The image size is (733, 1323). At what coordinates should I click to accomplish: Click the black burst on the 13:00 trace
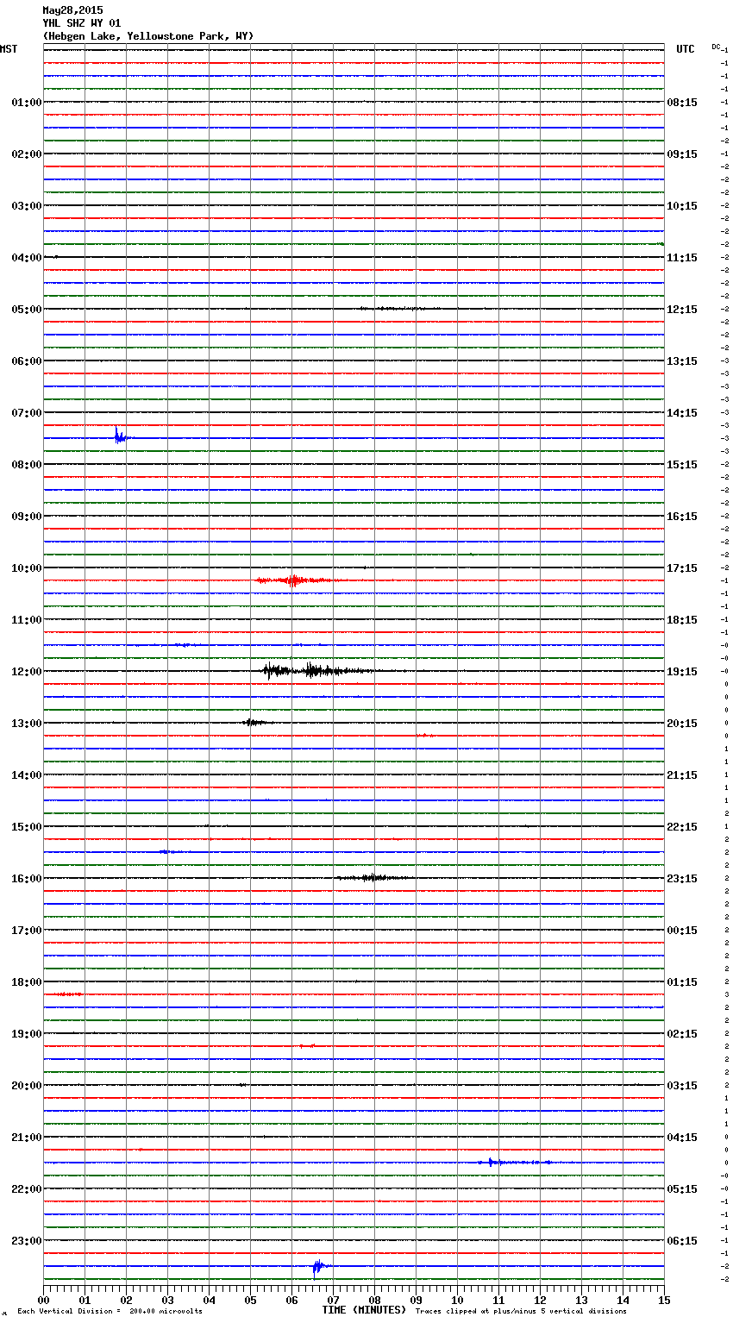253,722
